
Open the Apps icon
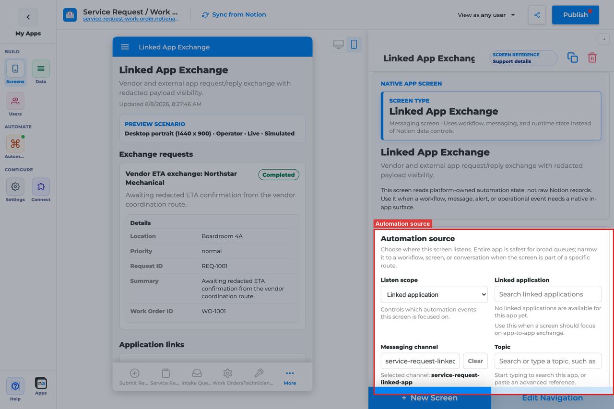click(41, 386)
